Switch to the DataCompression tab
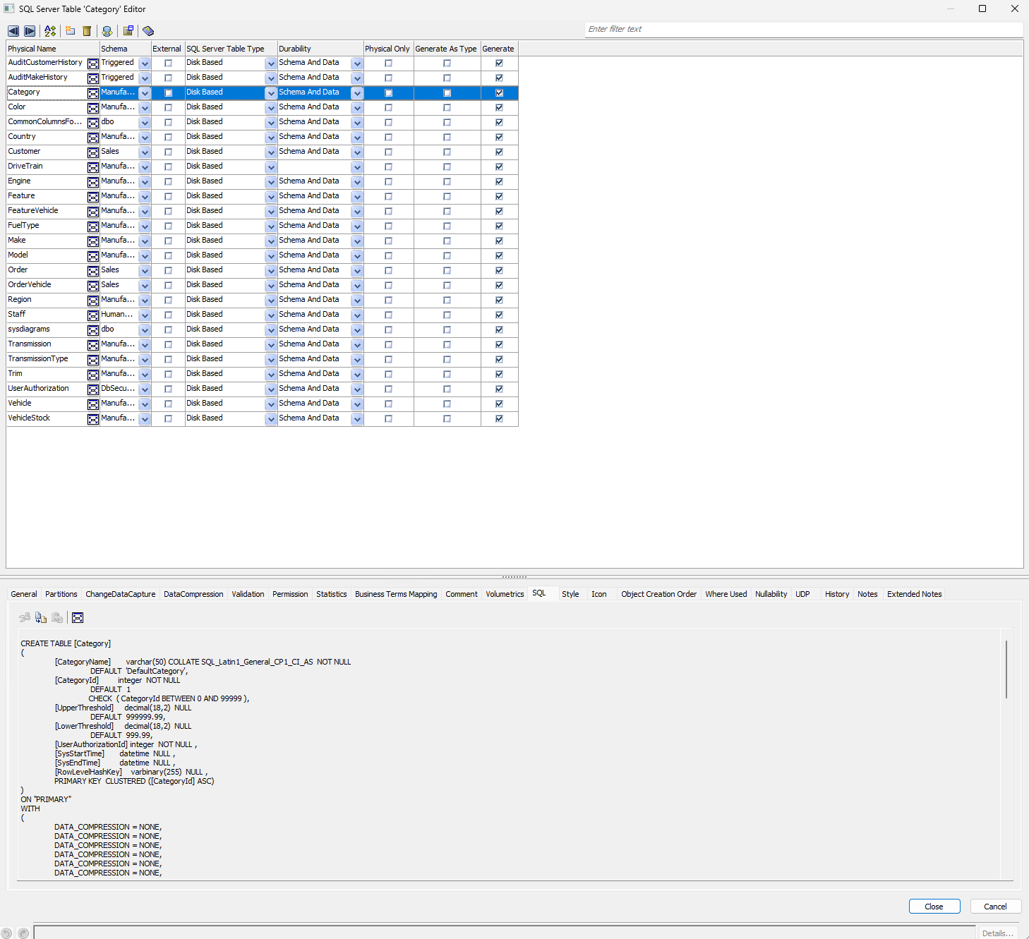This screenshot has height=939, width=1029. (x=193, y=594)
